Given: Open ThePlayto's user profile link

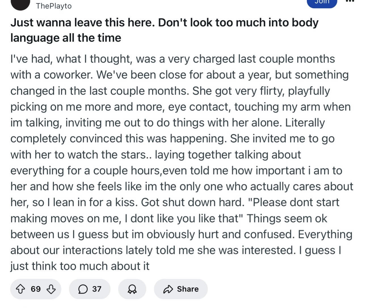Looking at the screenshot, I should pos(54,6).
